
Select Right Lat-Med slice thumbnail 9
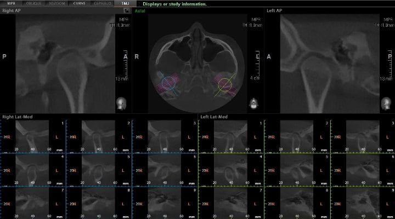(x=164, y=203)
